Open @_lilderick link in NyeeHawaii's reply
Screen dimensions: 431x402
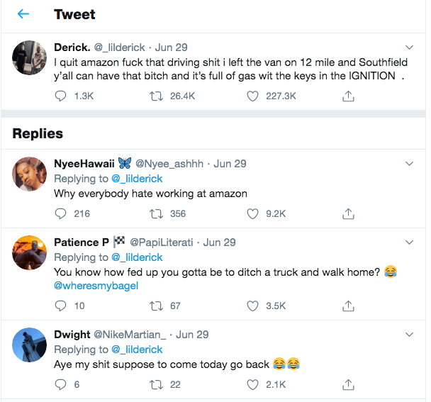136,178
